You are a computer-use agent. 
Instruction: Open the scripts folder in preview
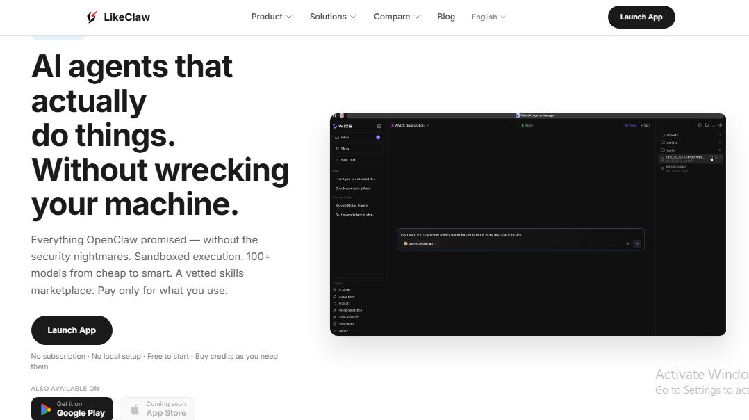[690, 143]
